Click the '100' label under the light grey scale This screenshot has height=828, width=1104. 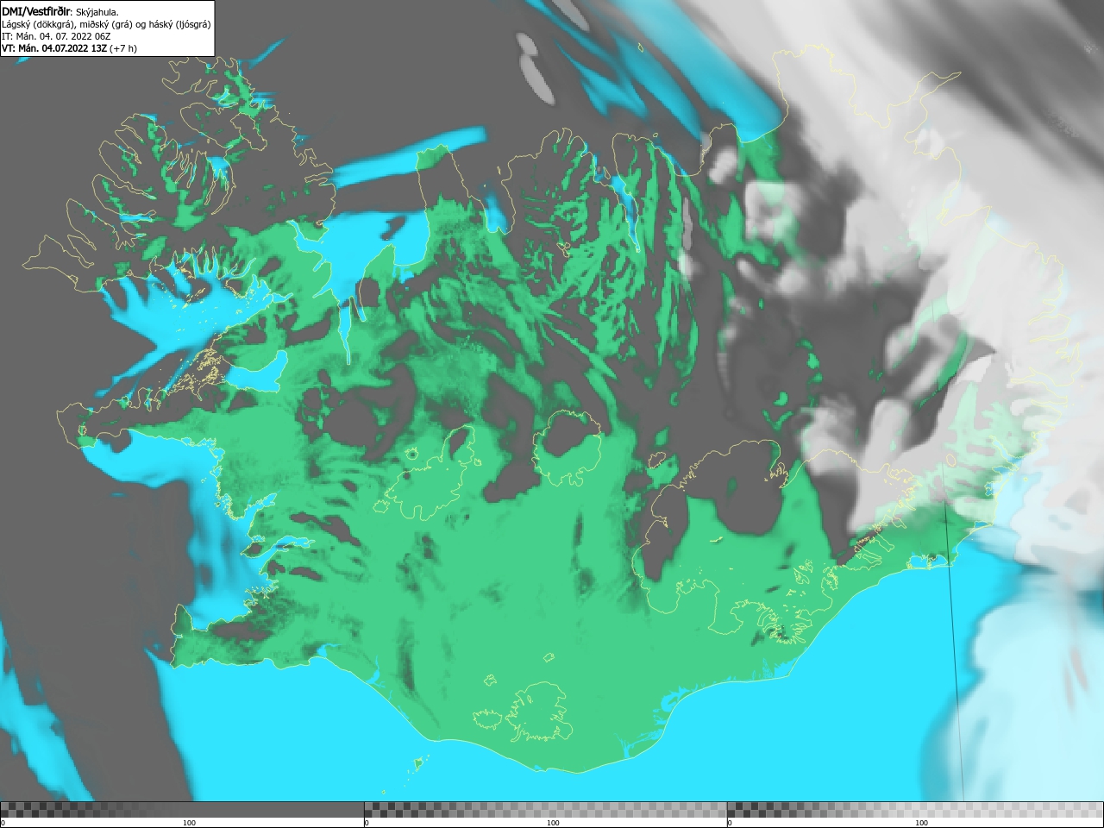[x=921, y=823]
